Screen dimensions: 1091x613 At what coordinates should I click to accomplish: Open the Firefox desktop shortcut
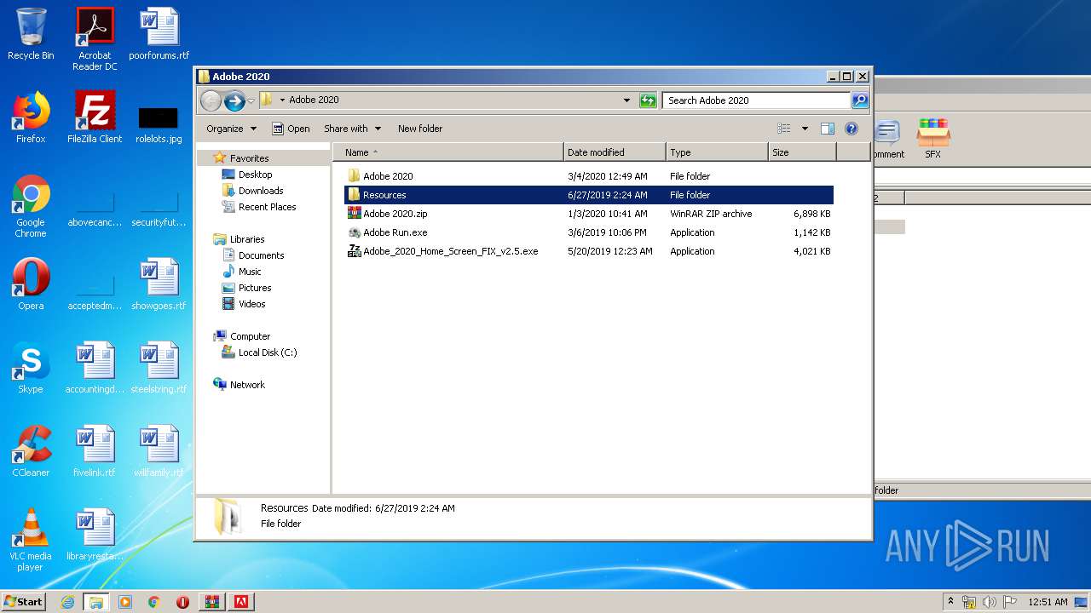pyautogui.click(x=31, y=117)
